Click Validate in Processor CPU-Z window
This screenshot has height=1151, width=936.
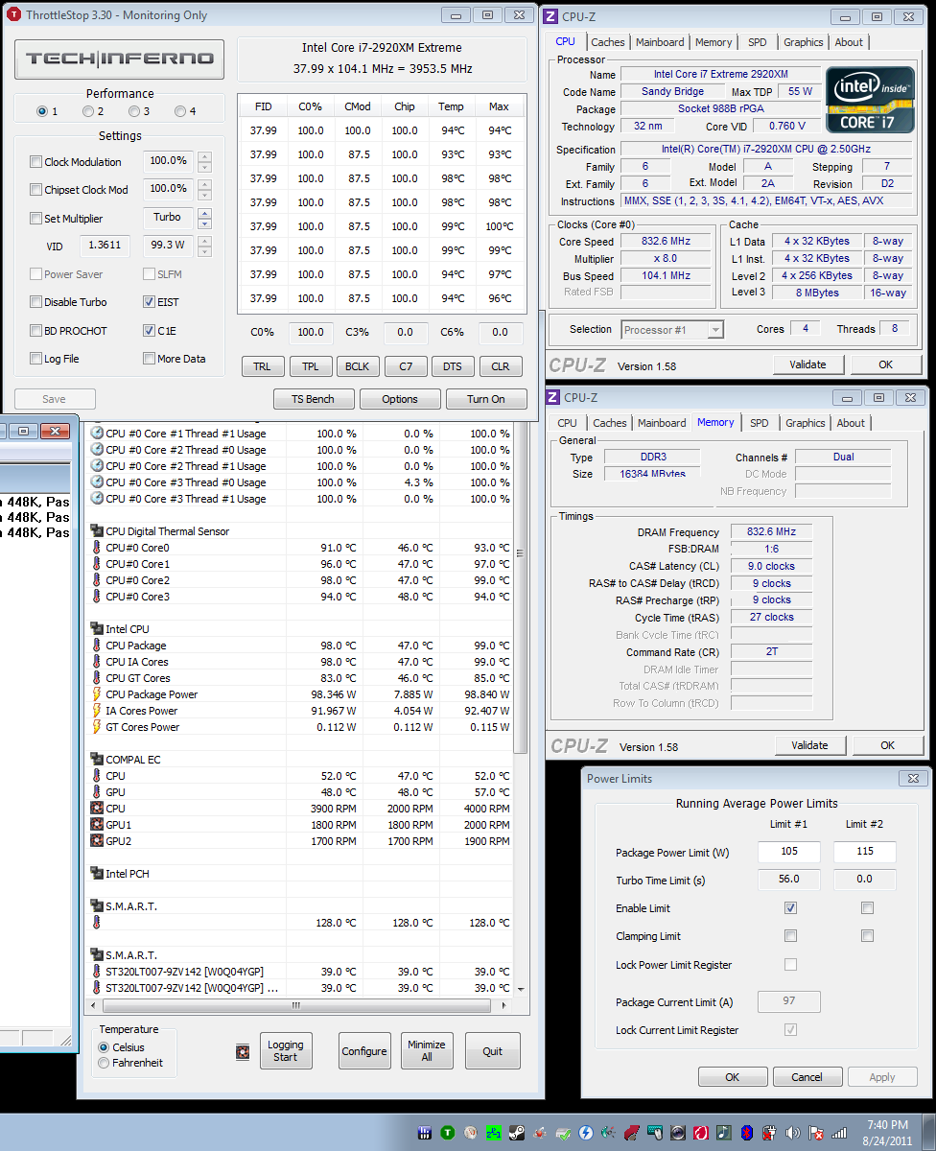[x=807, y=364]
